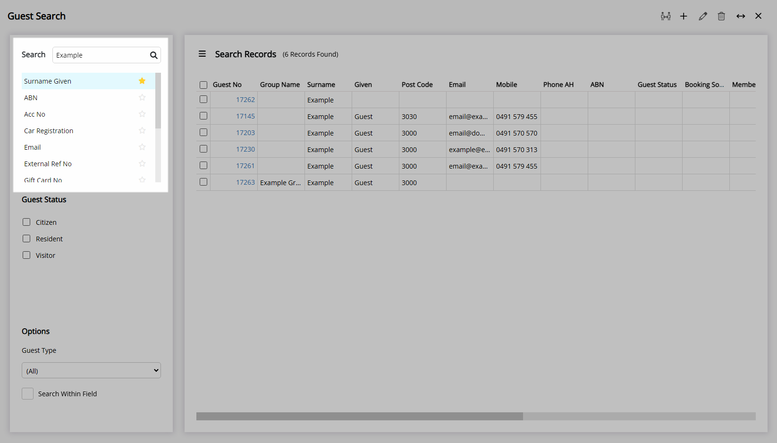Image resolution: width=777 pixels, height=443 pixels.
Task: Close the Guest Search window
Action: pyautogui.click(x=759, y=16)
